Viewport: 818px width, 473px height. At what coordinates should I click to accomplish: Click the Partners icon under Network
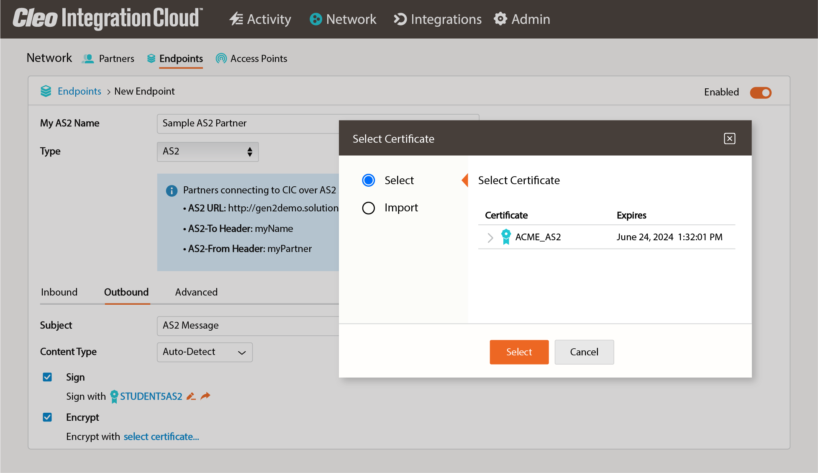[x=88, y=59]
